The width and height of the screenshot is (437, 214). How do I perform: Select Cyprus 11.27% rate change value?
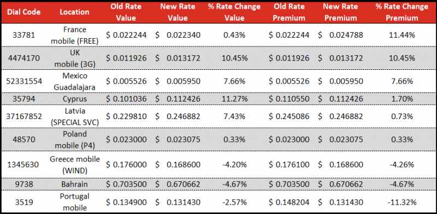[234, 99]
